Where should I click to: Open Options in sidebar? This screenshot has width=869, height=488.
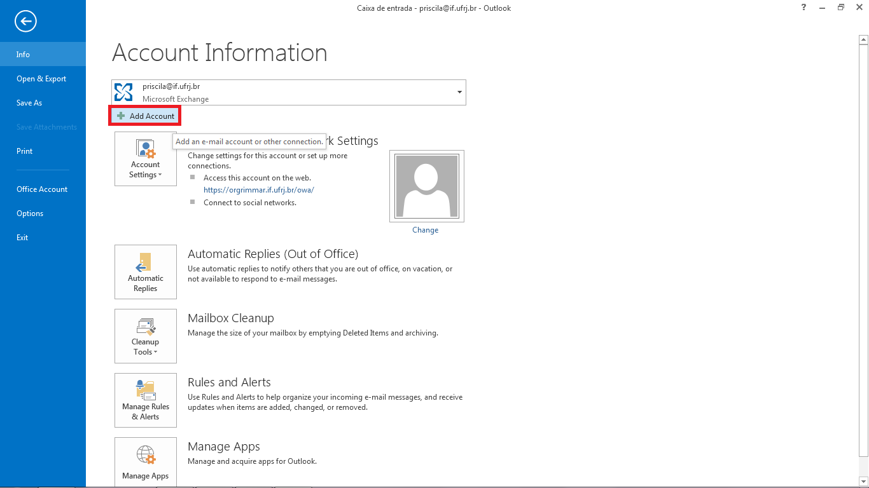click(43, 213)
